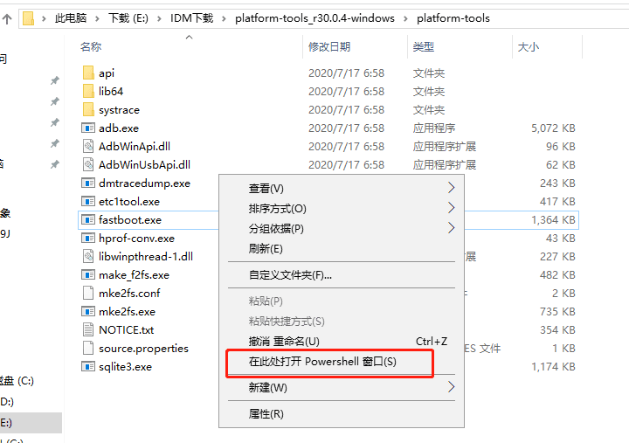Image resolution: width=629 pixels, height=443 pixels.
Task: Select the AdbWinApi.dll file icon
Action: (87, 147)
